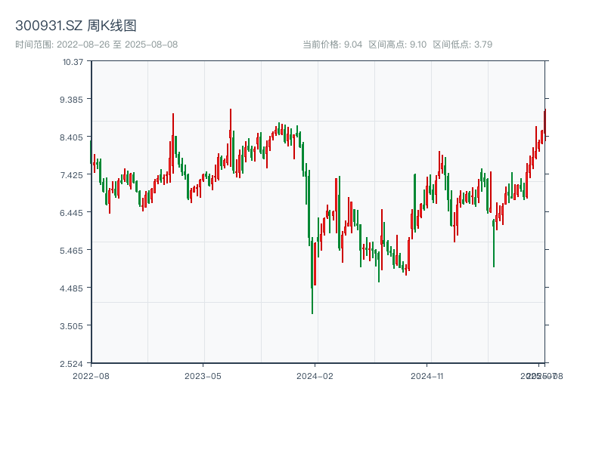Image resolution: width=605 pixels, height=453 pixels.
Task: Click the 6.445 price axis label
Action: pyautogui.click(x=73, y=213)
